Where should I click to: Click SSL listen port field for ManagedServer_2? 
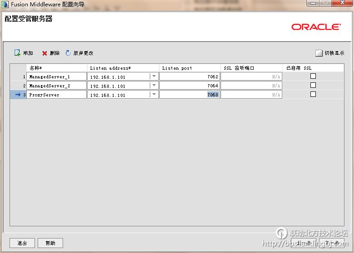[x=251, y=86]
